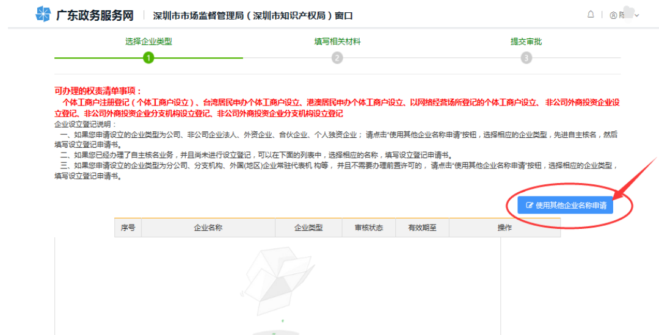
Task: Click the 企业名称 column header
Action: pyautogui.click(x=208, y=228)
